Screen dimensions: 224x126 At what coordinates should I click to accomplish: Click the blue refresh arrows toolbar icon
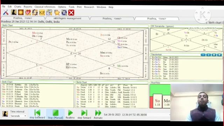coord(64,13)
